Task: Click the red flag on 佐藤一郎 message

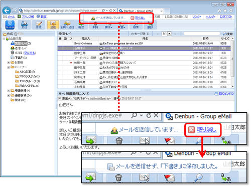Action: click(x=71, y=63)
